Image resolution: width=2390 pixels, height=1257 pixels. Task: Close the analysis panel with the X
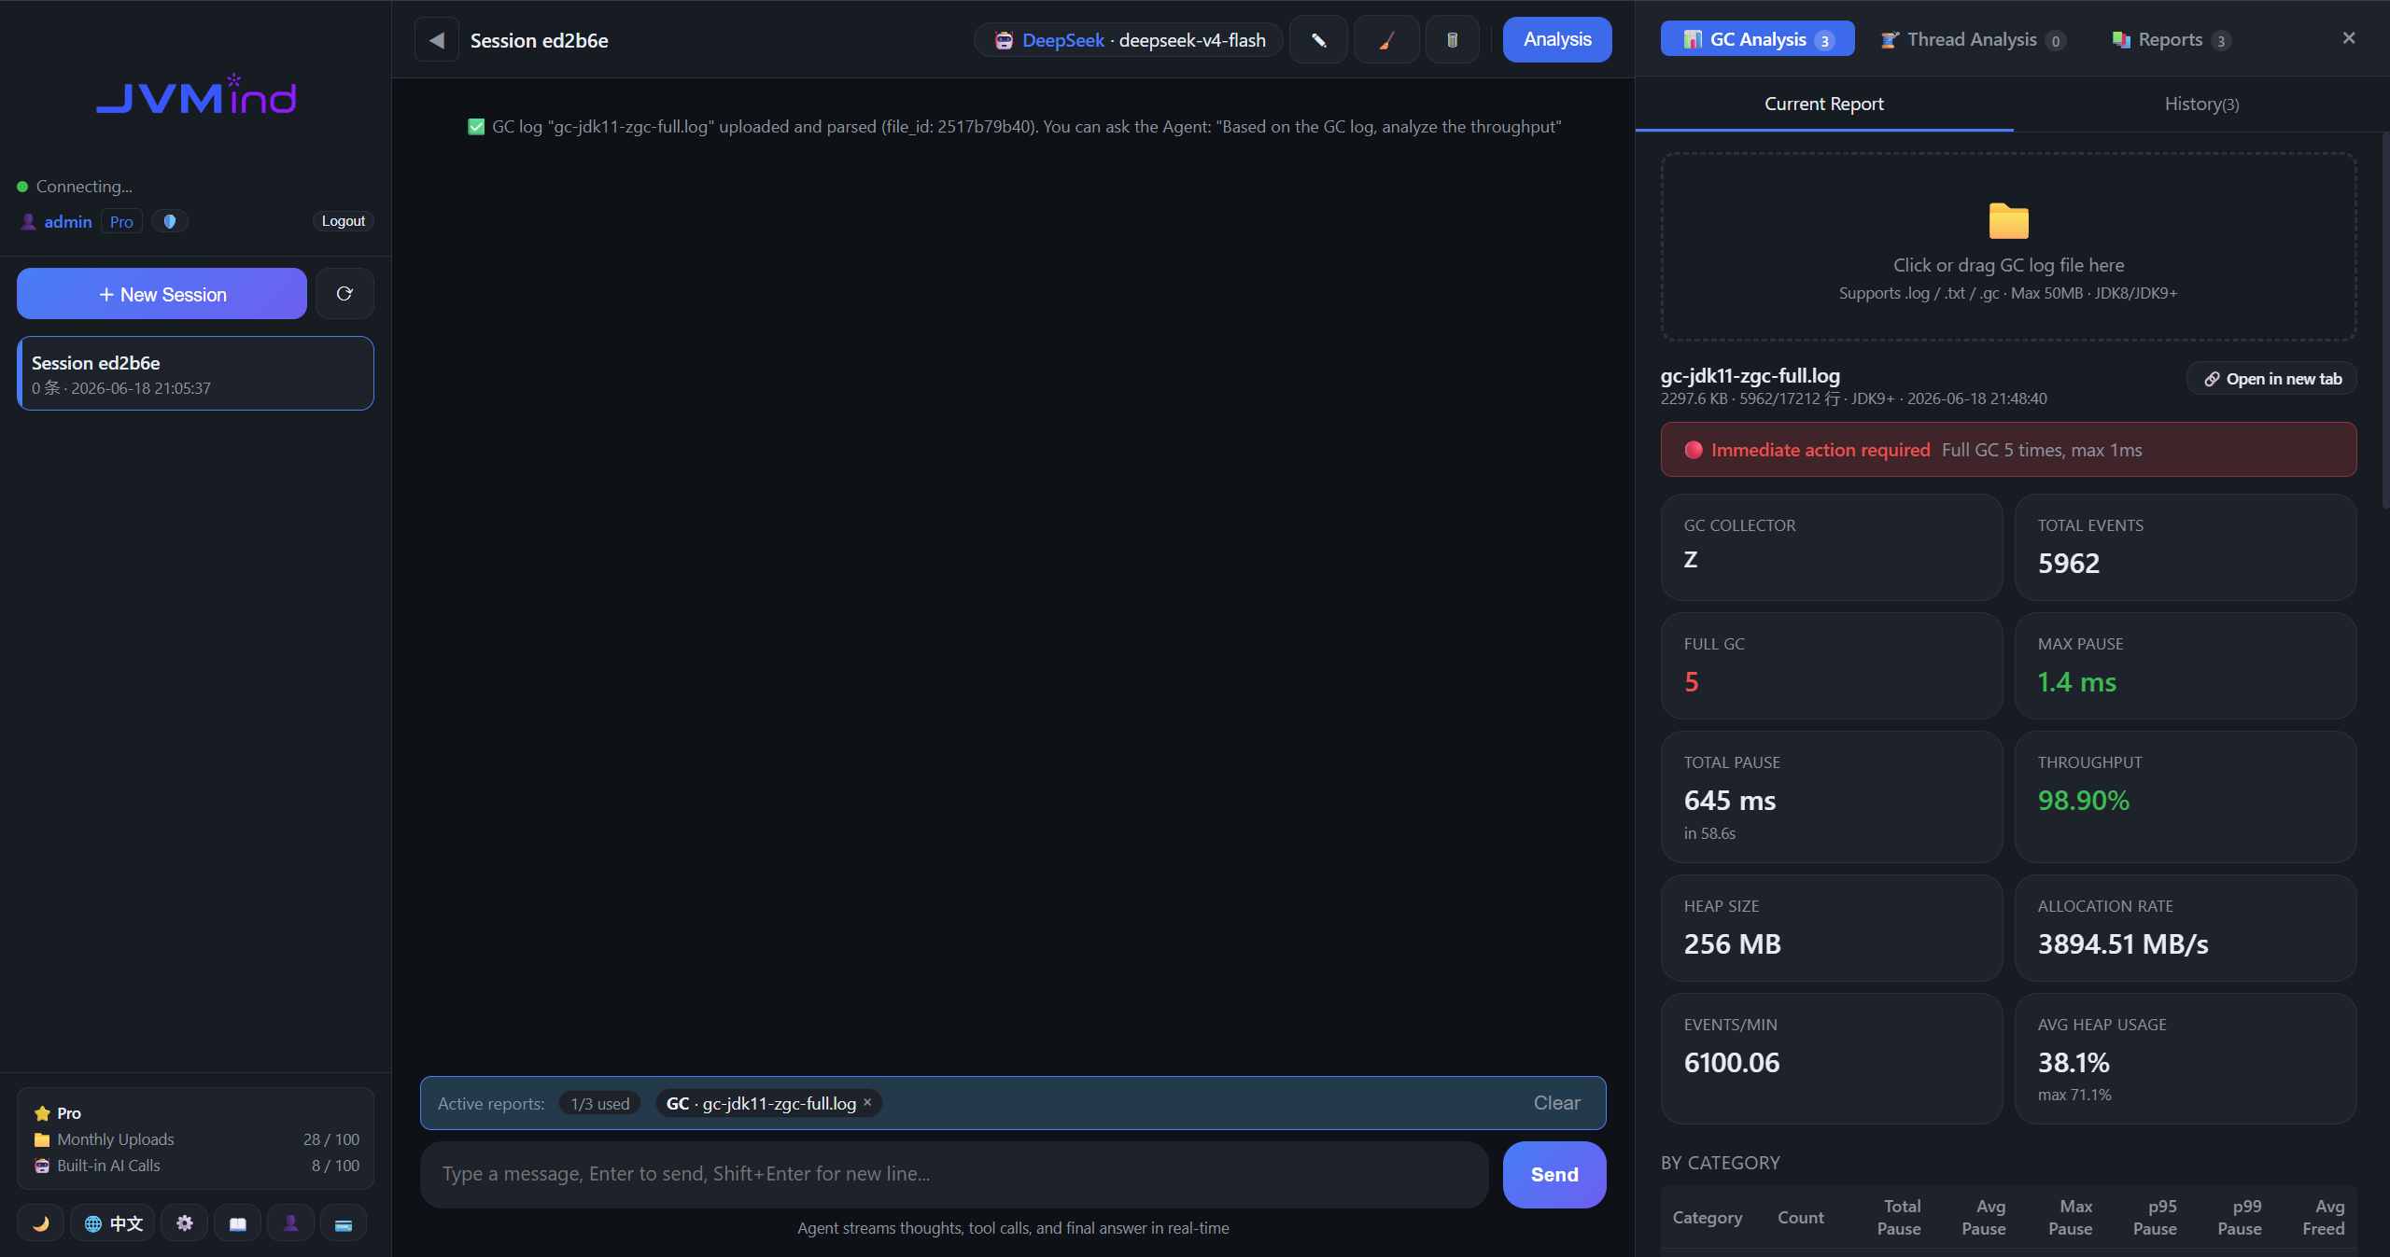(x=2349, y=38)
